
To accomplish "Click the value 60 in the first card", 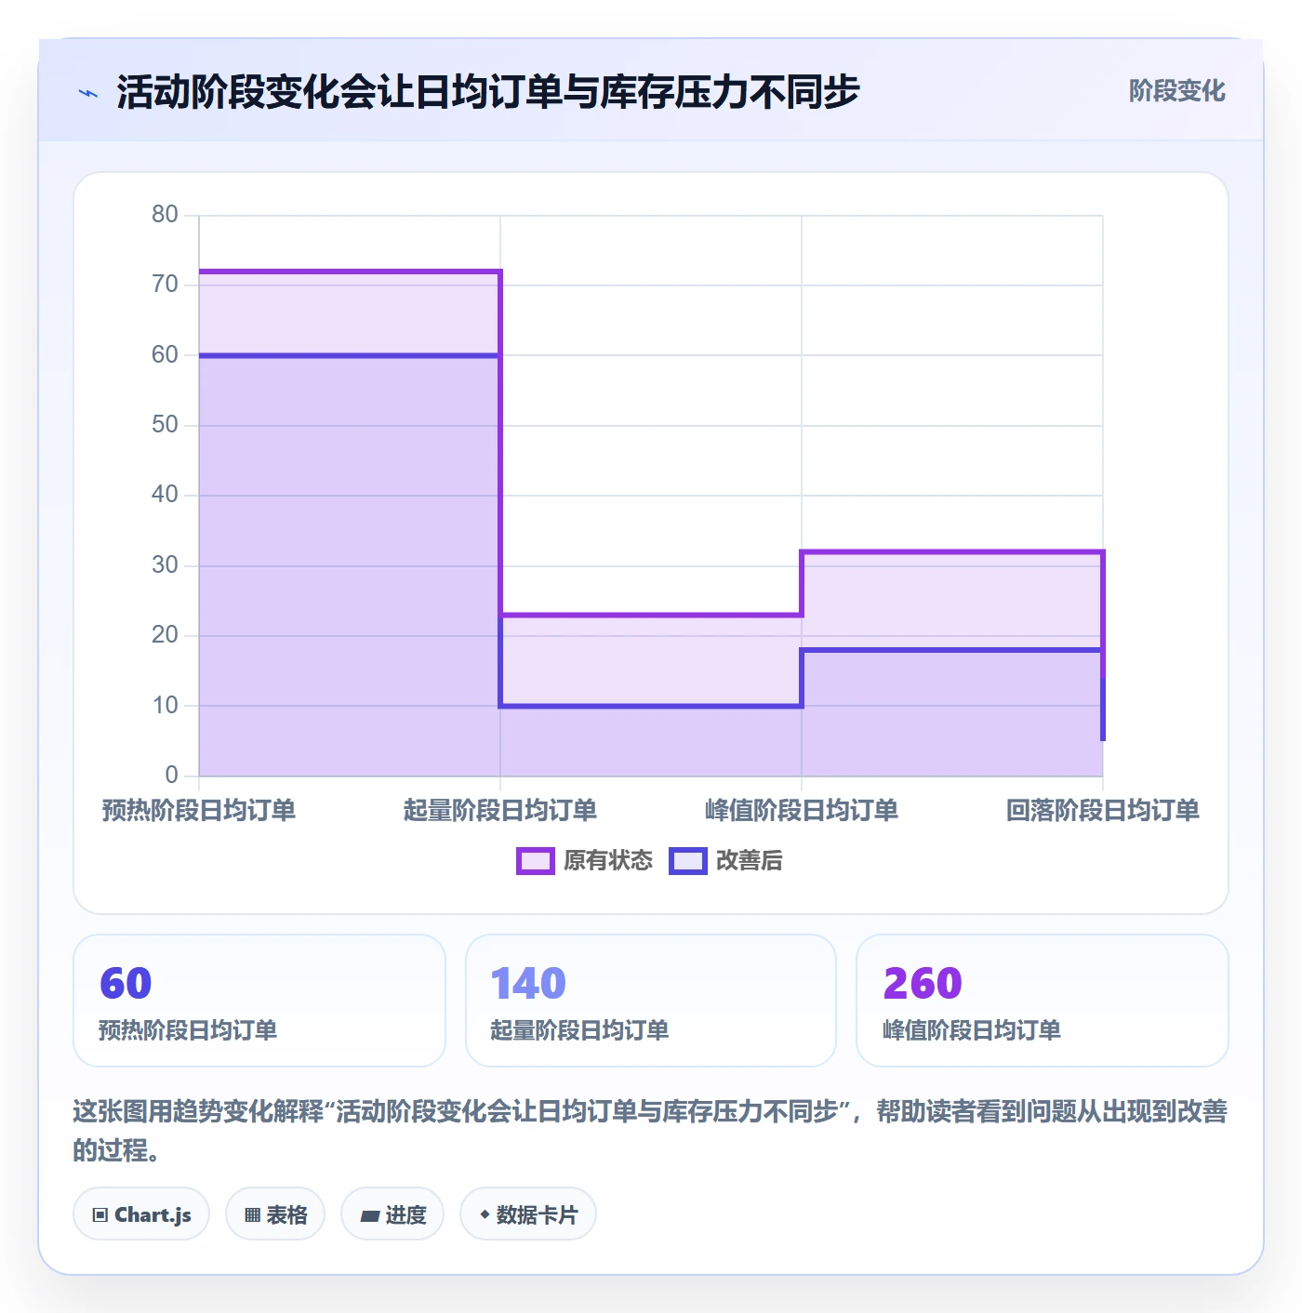I will [126, 984].
